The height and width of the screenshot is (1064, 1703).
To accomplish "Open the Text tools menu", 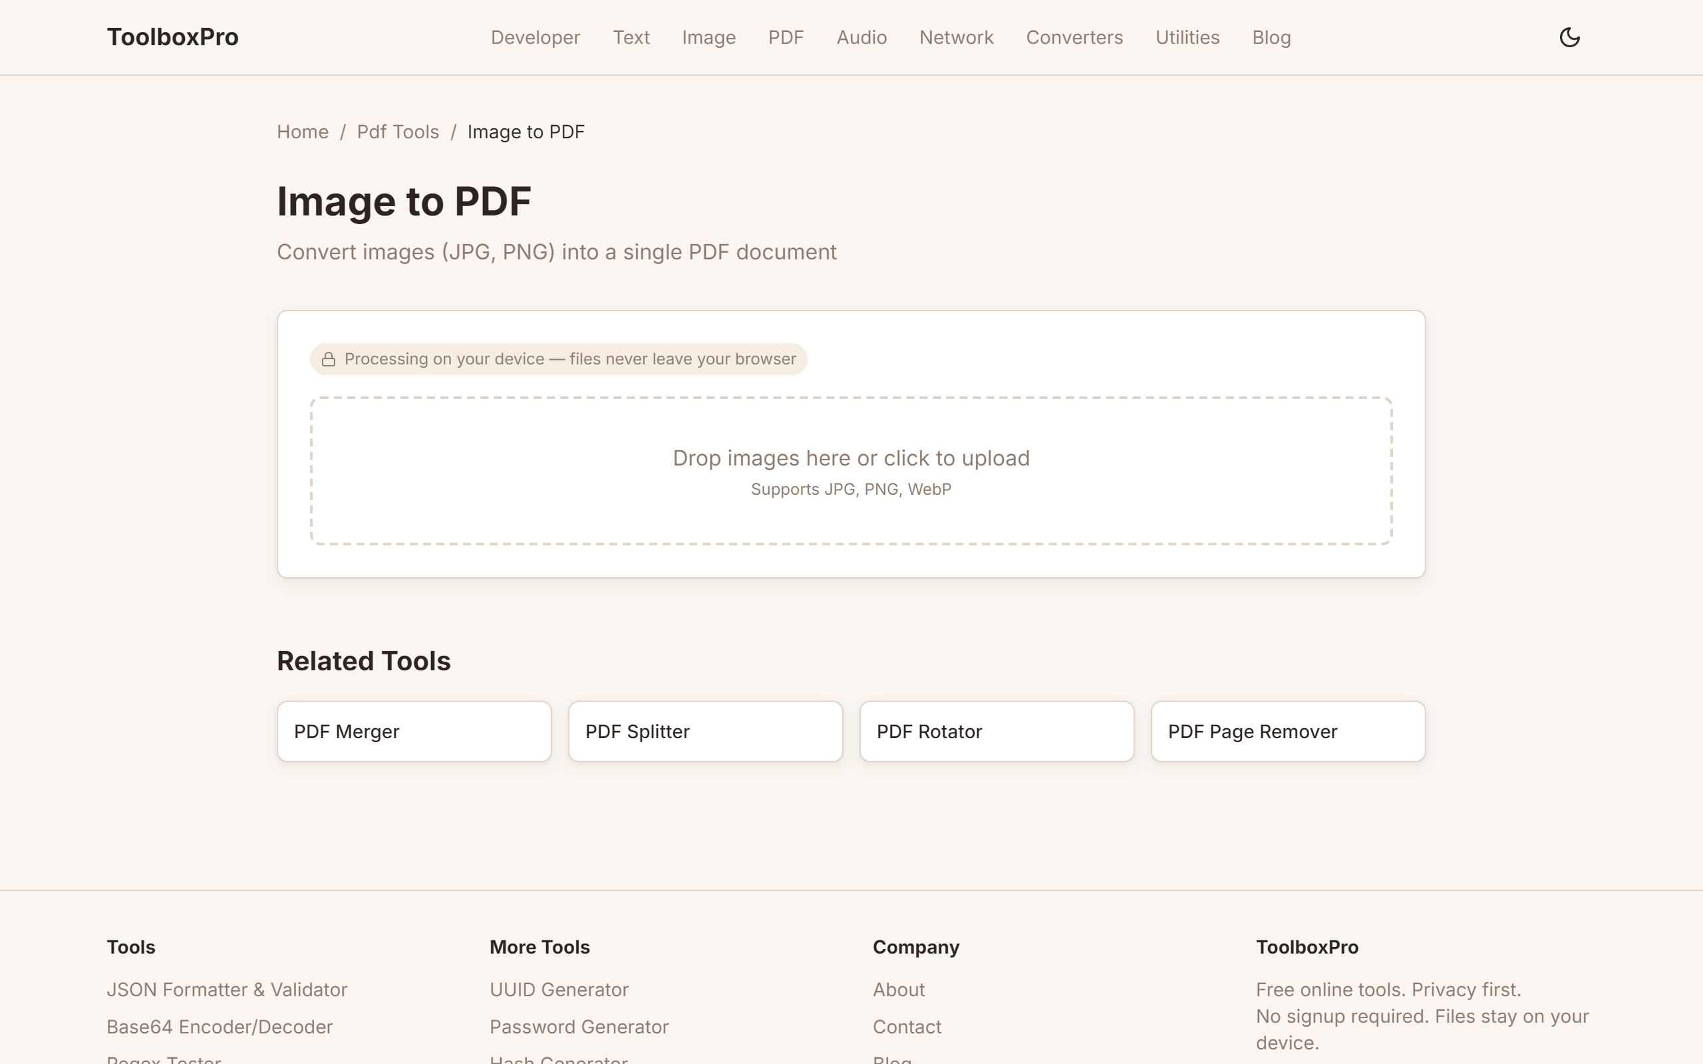I will tap(631, 37).
